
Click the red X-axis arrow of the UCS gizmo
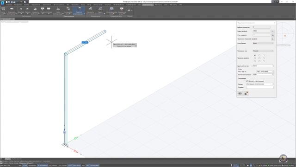(x=76, y=151)
